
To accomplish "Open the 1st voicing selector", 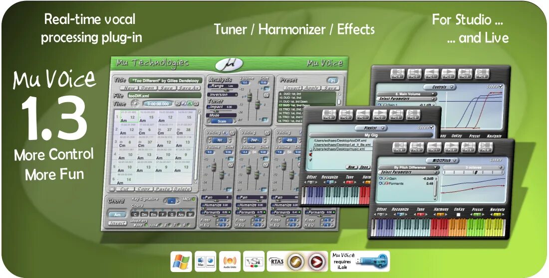I will (x=220, y=139).
